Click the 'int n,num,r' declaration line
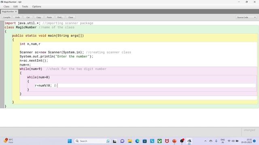 pyautogui.click(x=30, y=44)
